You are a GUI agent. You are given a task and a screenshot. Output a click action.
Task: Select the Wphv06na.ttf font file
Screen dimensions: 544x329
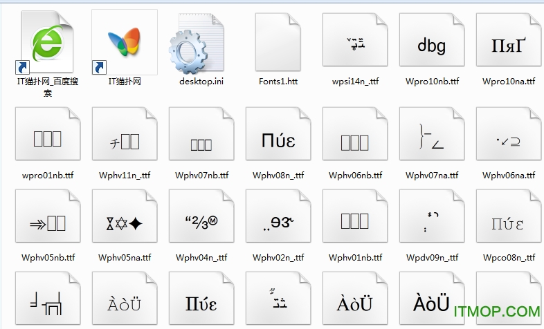509,137
